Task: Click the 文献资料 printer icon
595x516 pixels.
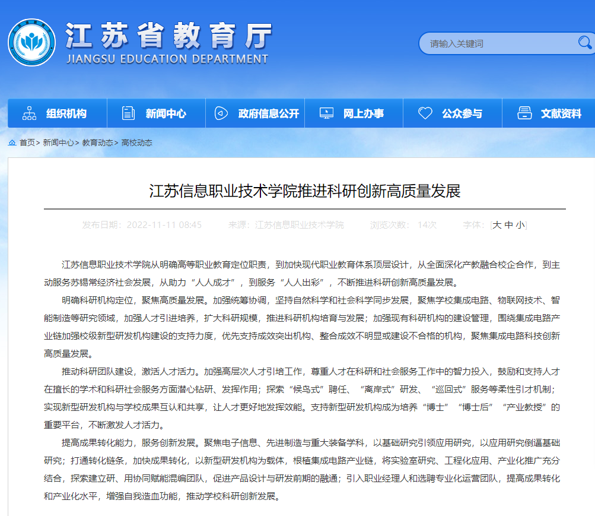Action: coord(524,113)
